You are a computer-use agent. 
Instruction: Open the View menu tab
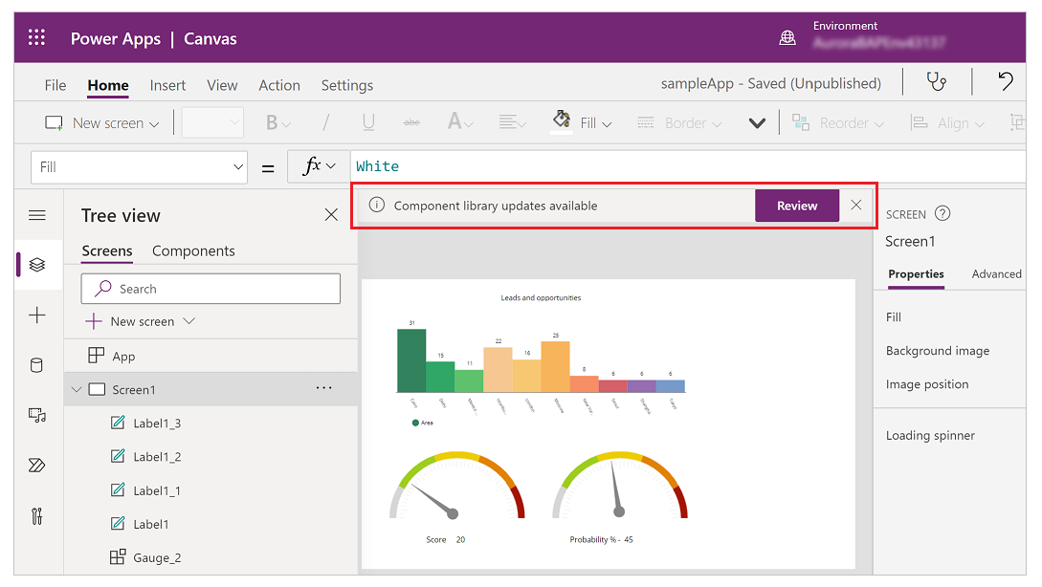click(222, 86)
